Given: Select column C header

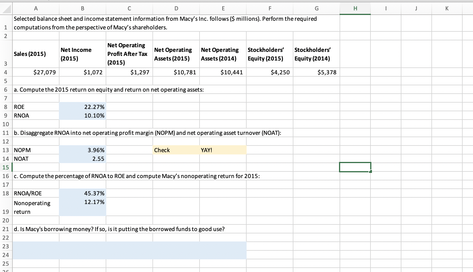Looking at the screenshot, I should point(129,9).
